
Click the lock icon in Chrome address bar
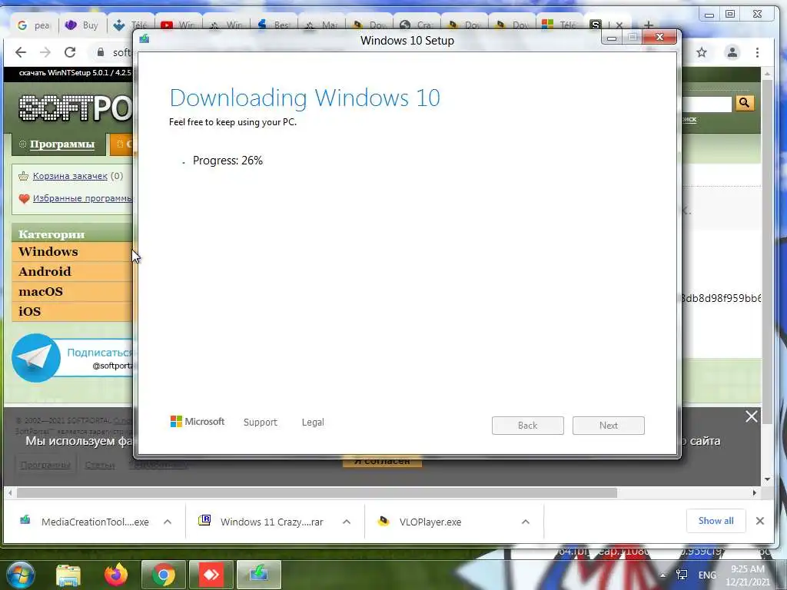(x=101, y=52)
